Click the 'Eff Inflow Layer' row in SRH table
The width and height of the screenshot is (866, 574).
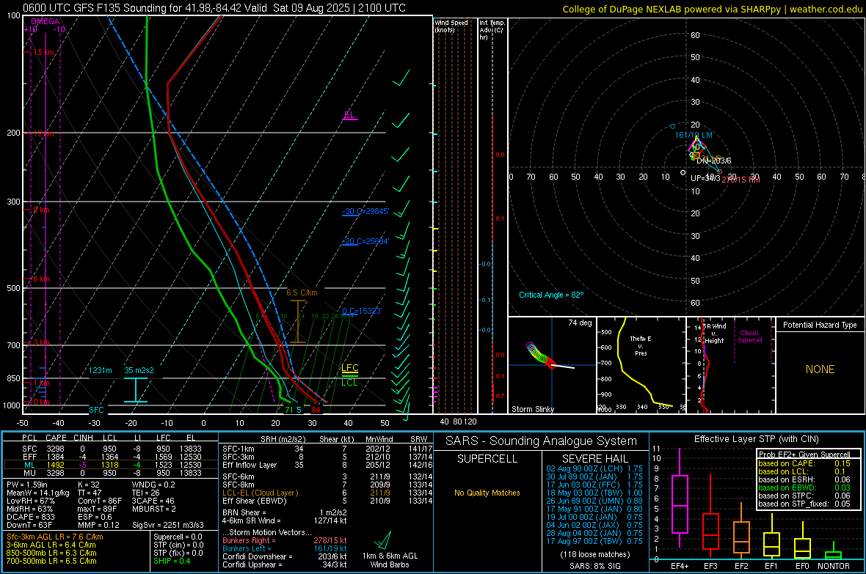[x=328, y=465]
